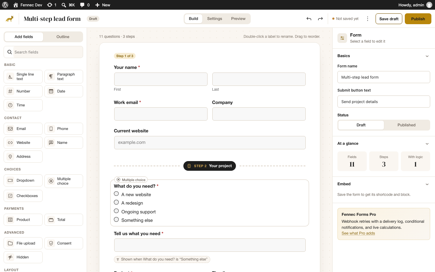Publish the form
The height and width of the screenshot is (272, 435).
coord(418,19)
